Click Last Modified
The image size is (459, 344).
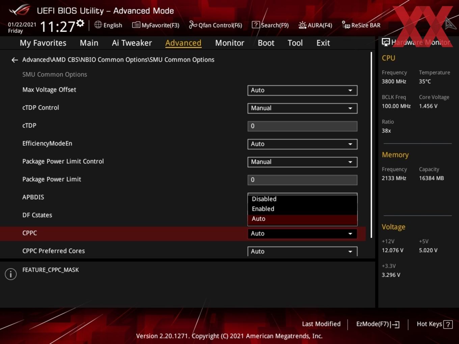click(x=321, y=324)
